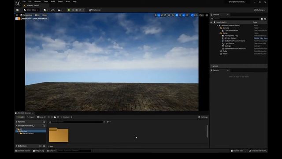Choose the translate (move) gizmo tool
Screen dimensions: 282x159
pyautogui.click(x=159, y=15)
